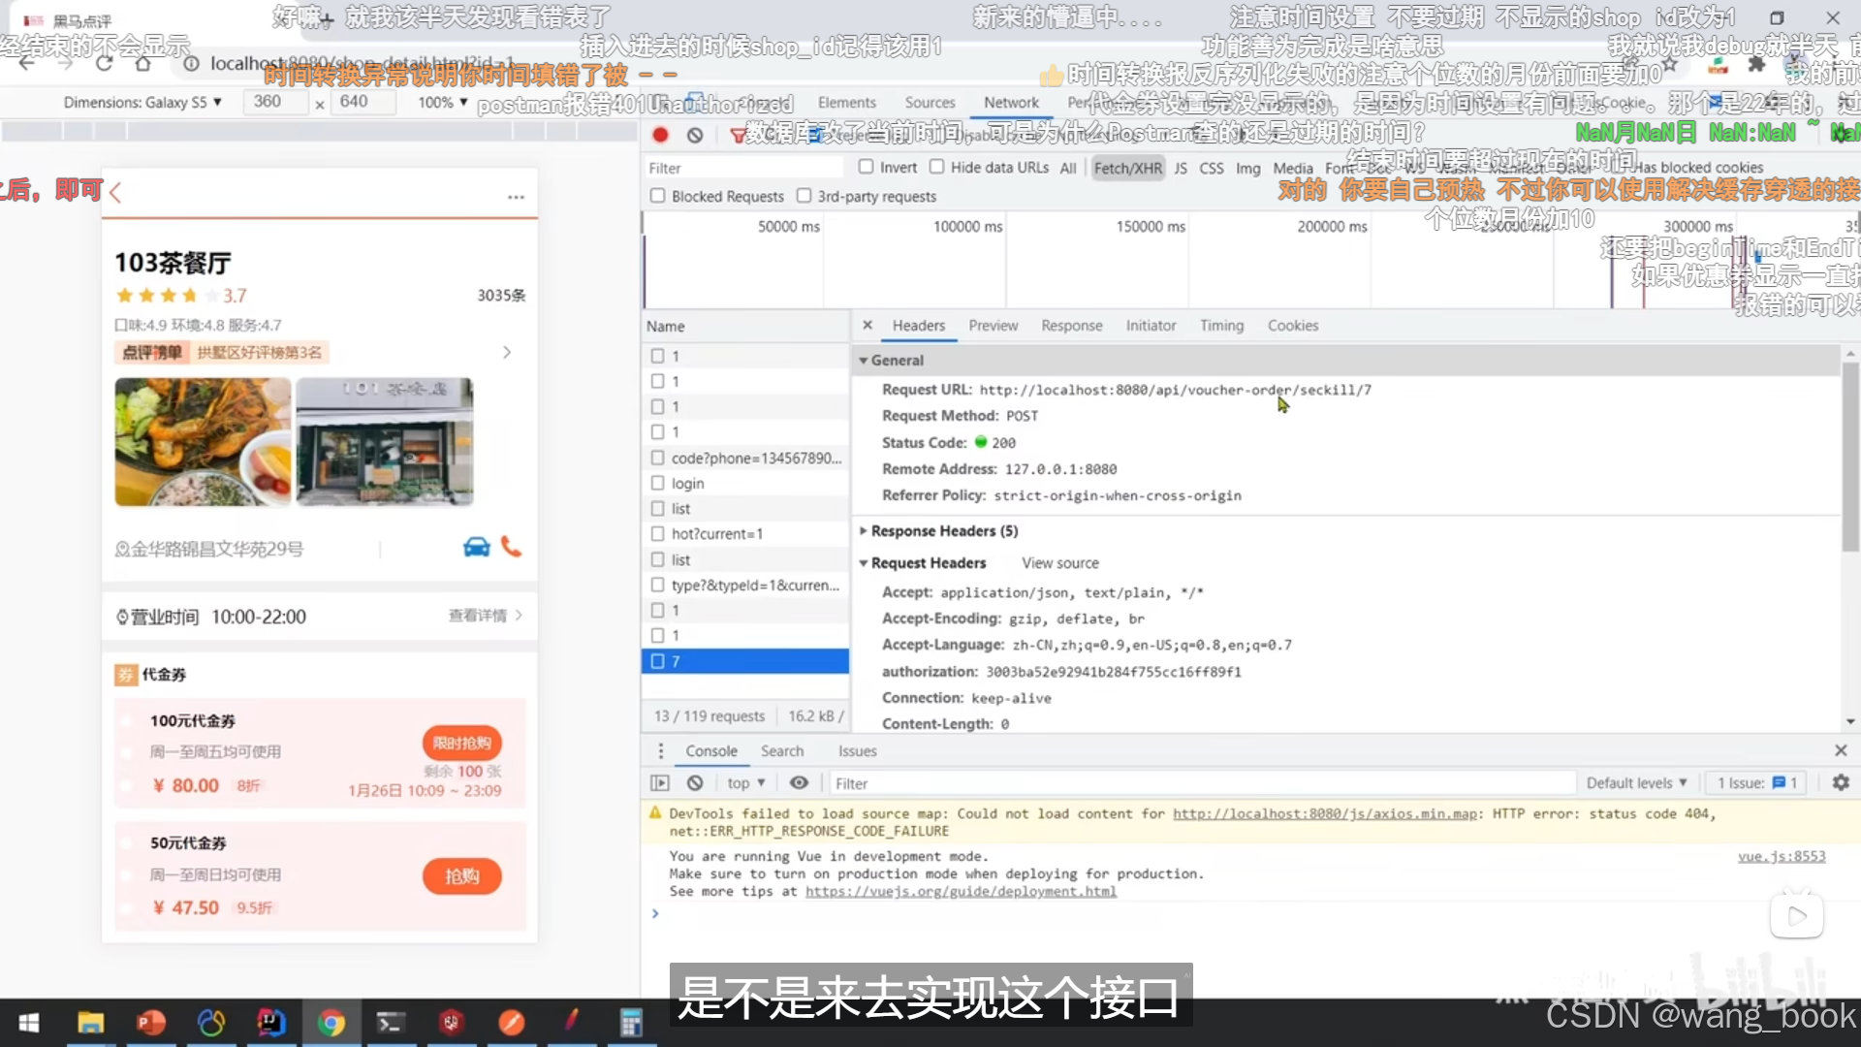Create a live expression with the eye icon

coord(799,782)
